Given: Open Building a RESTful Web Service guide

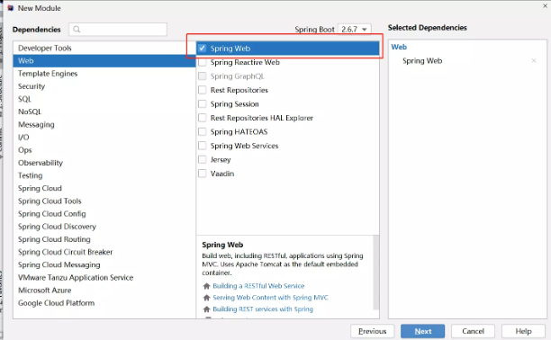Looking at the screenshot, I should click(258, 286).
